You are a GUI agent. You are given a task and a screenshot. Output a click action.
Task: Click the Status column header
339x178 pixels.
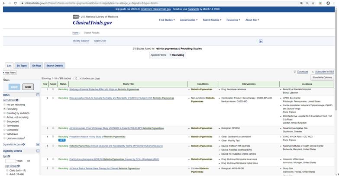63,84
